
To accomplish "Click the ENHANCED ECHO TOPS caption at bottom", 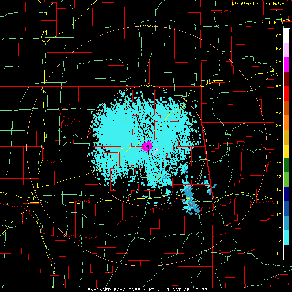I will pyautogui.click(x=147, y=290).
